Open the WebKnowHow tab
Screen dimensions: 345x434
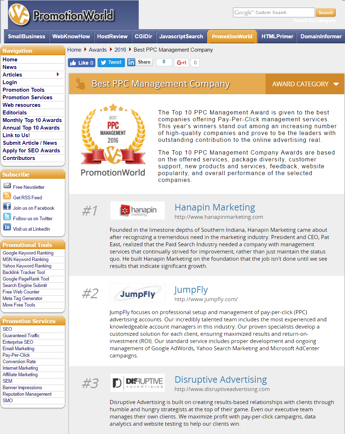(71, 36)
